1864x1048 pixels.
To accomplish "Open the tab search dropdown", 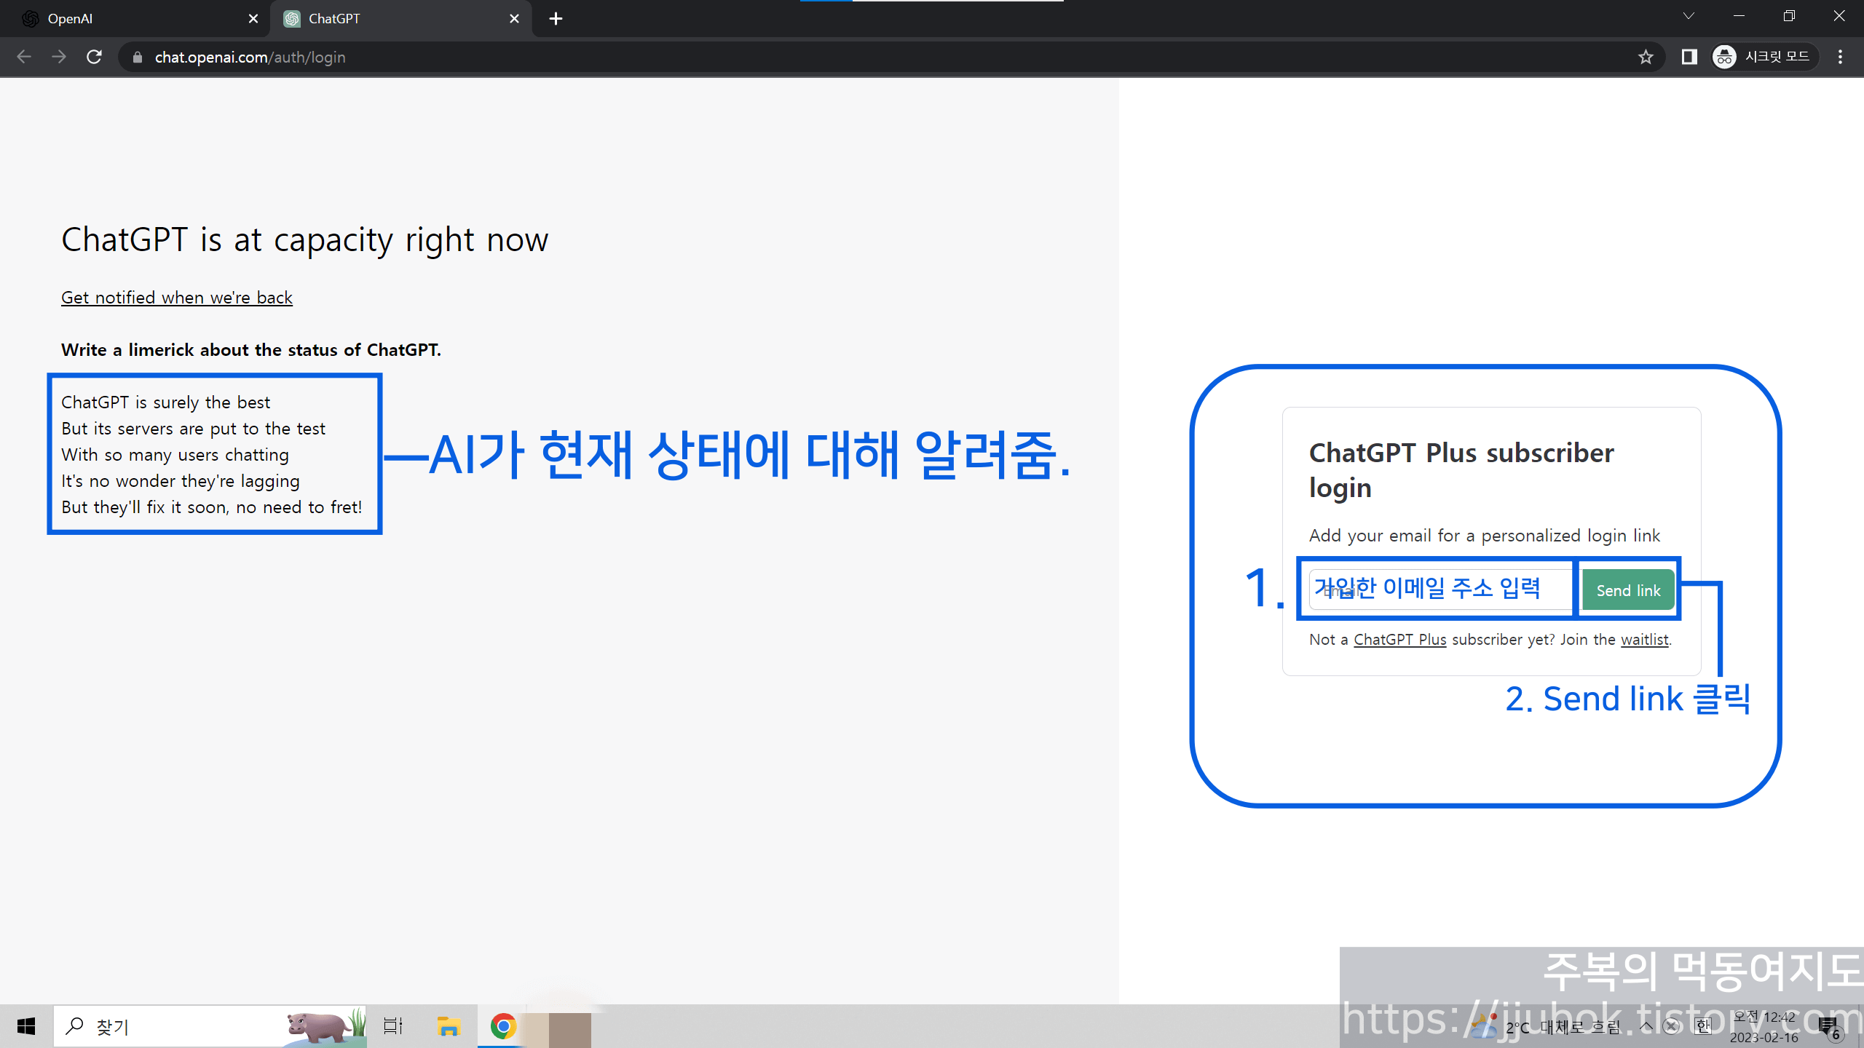I will pyautogui.click(x=1689, y=16).
